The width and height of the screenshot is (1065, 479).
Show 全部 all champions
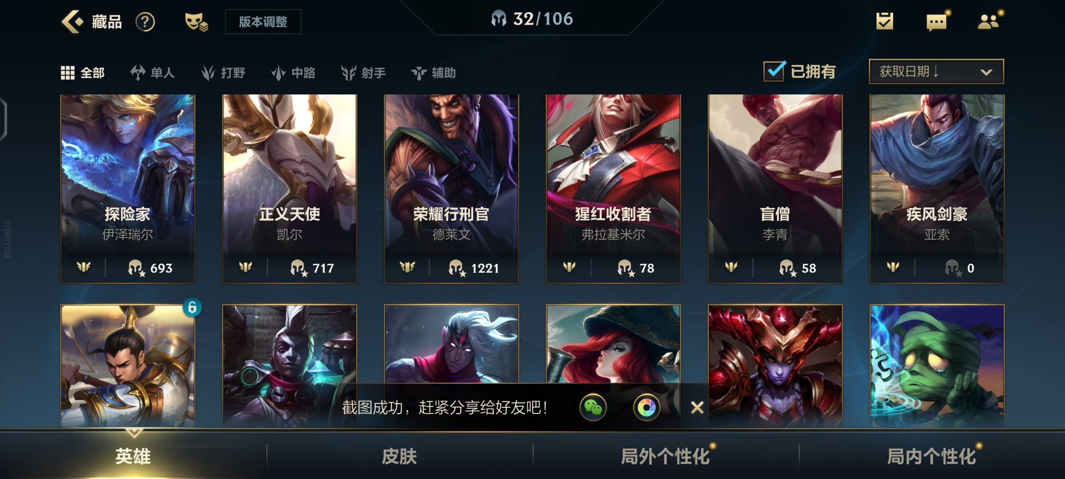(83, 73)
